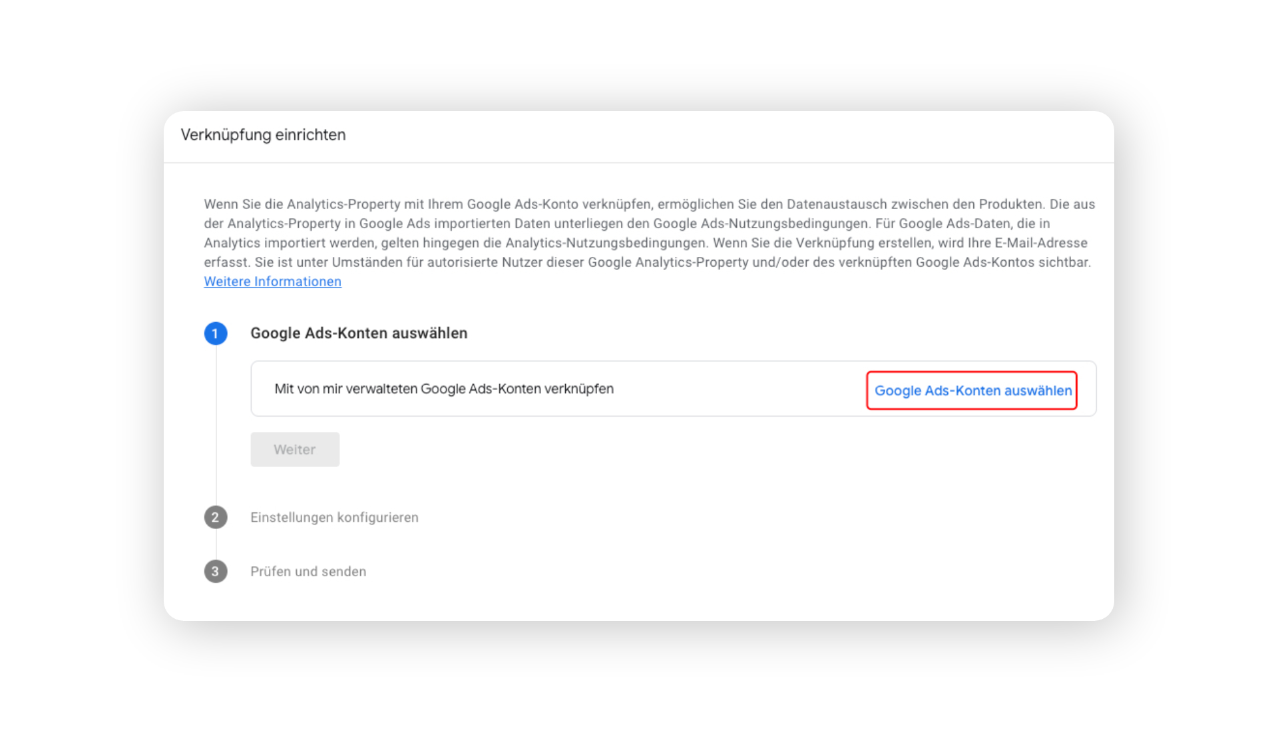1278x732 pixels.
Task: Click 'Mit von mir verwalteten Google Ads-Konten verknüpfen' text
Action: click(444, 389)
